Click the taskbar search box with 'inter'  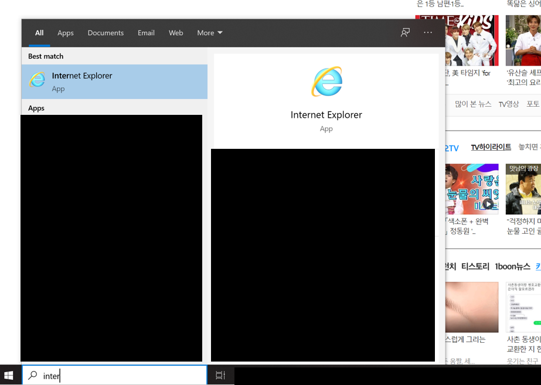coord(114,376)
